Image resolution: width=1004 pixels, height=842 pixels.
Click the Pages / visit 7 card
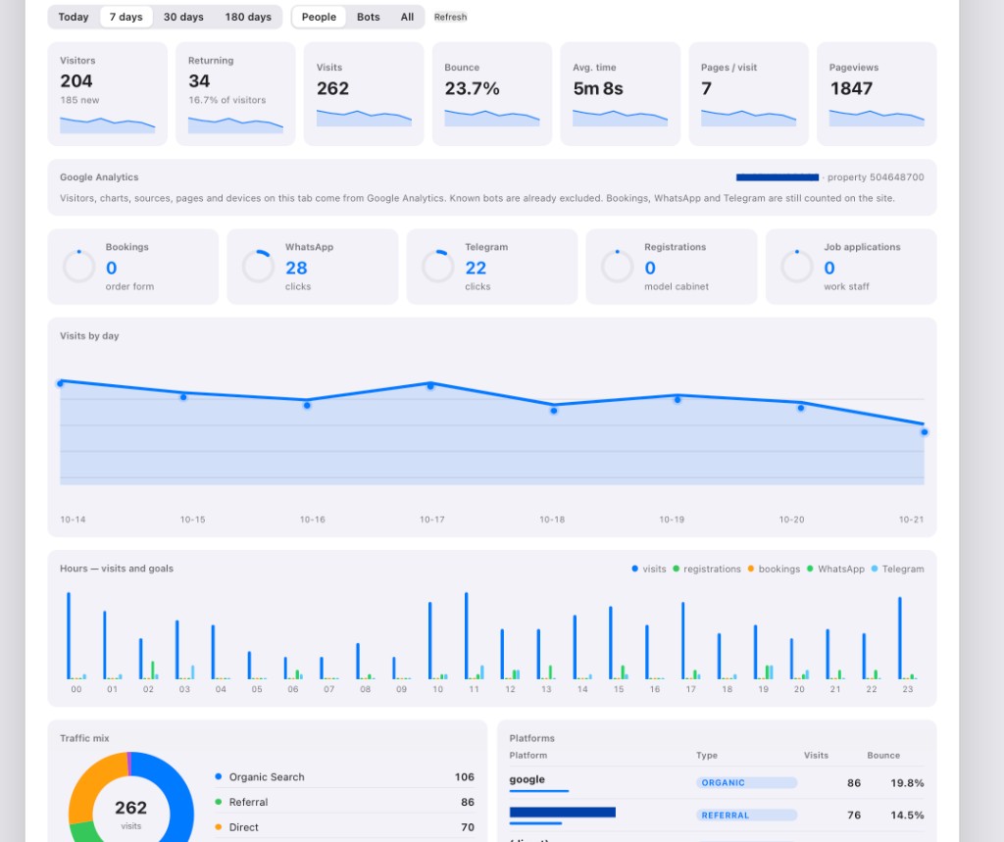click(x=748, y=94)
